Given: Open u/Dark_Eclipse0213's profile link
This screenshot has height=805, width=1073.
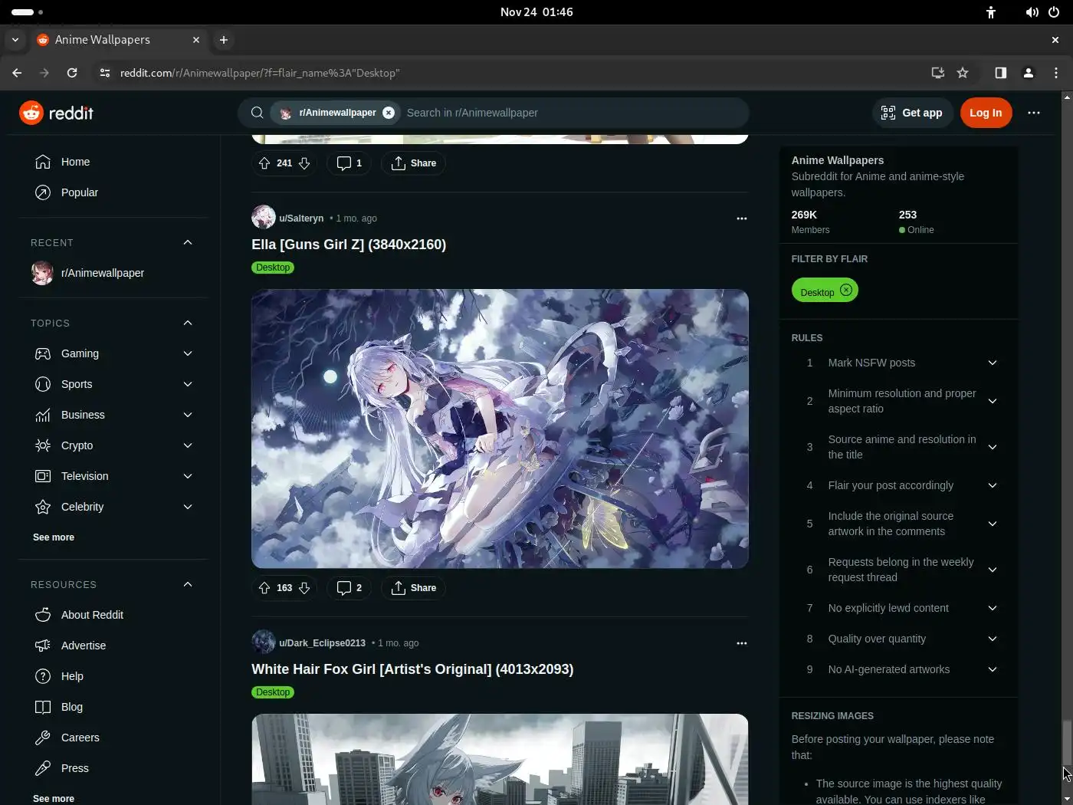Looking at the screenshot, I should (322, 643).
